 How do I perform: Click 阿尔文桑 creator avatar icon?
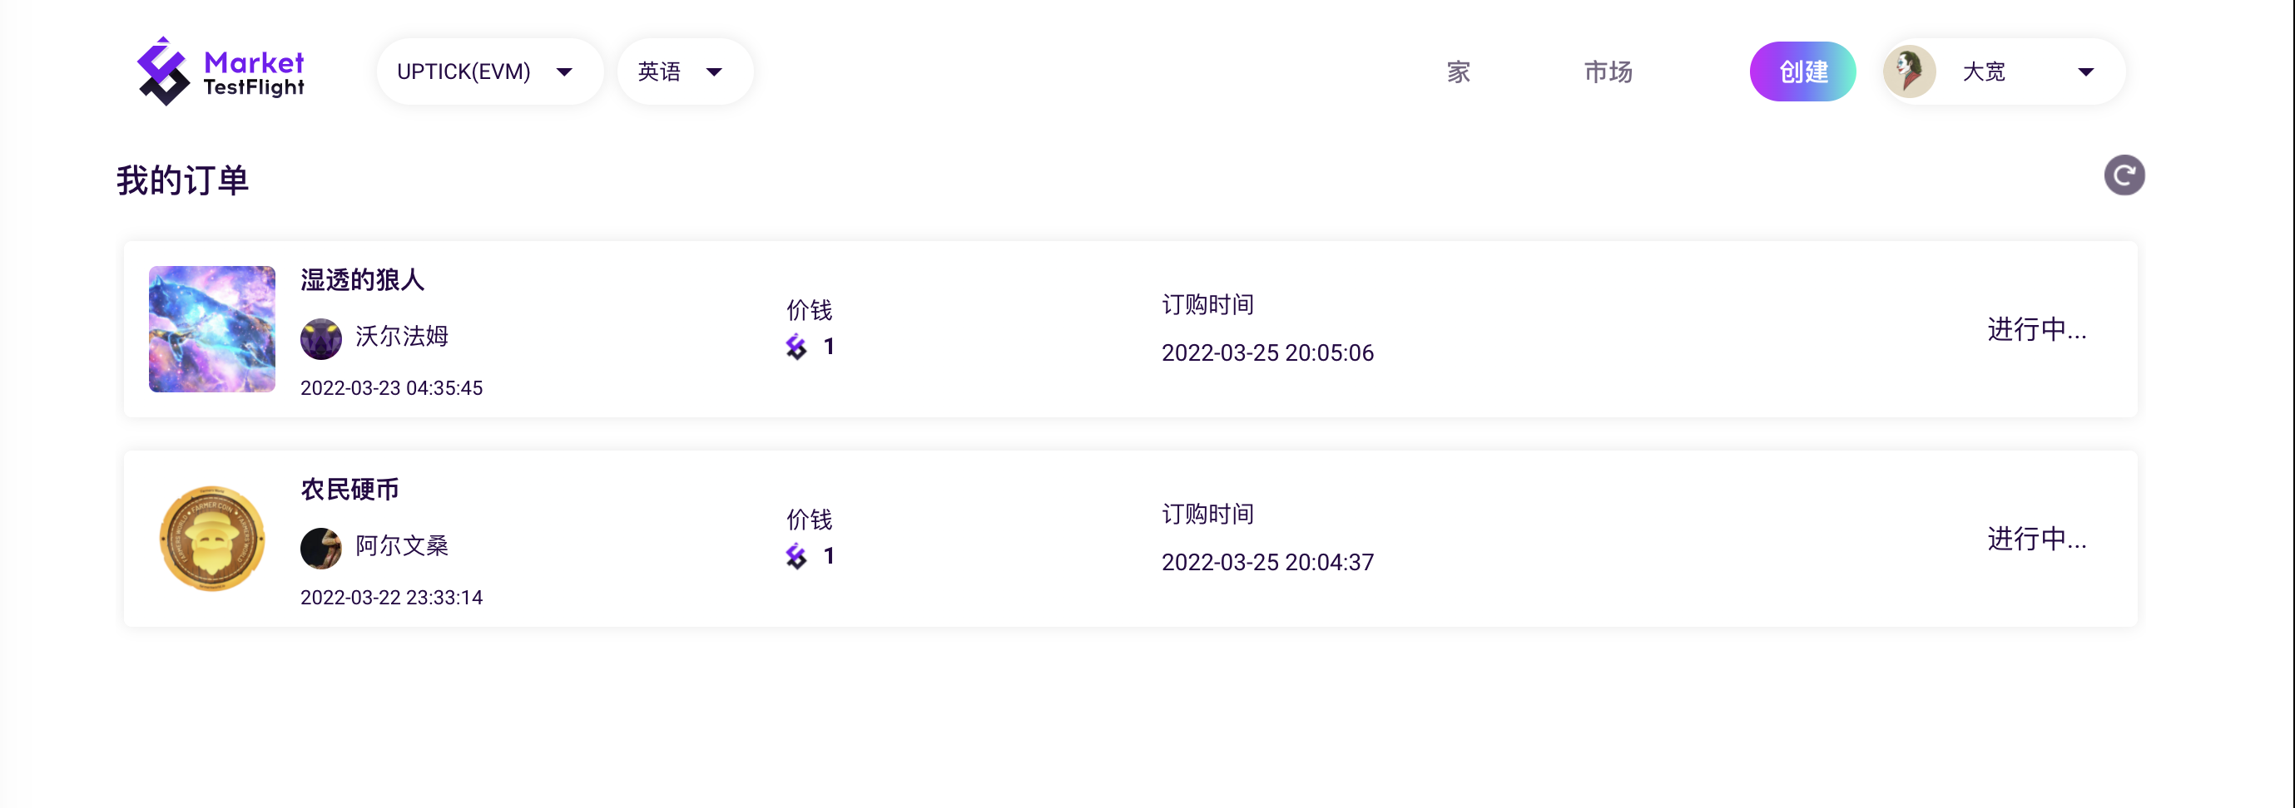[320, 547]
